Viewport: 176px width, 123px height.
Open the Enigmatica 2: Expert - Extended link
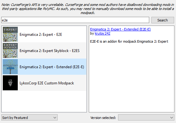(120, 29)
